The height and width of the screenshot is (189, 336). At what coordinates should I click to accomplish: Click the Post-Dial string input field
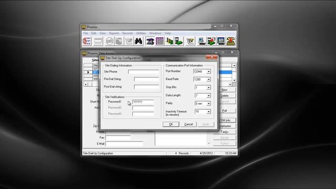point(146,87)
